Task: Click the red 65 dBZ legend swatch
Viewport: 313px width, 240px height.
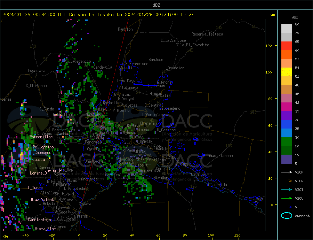Action: (x=287, y=46)
